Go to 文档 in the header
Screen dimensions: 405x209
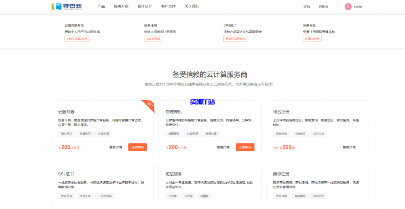click(307, 7)
